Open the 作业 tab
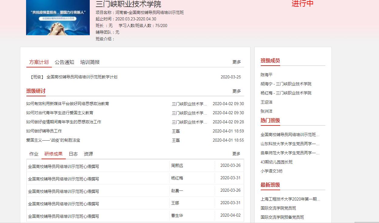379x223 pixels. (34, 154)
